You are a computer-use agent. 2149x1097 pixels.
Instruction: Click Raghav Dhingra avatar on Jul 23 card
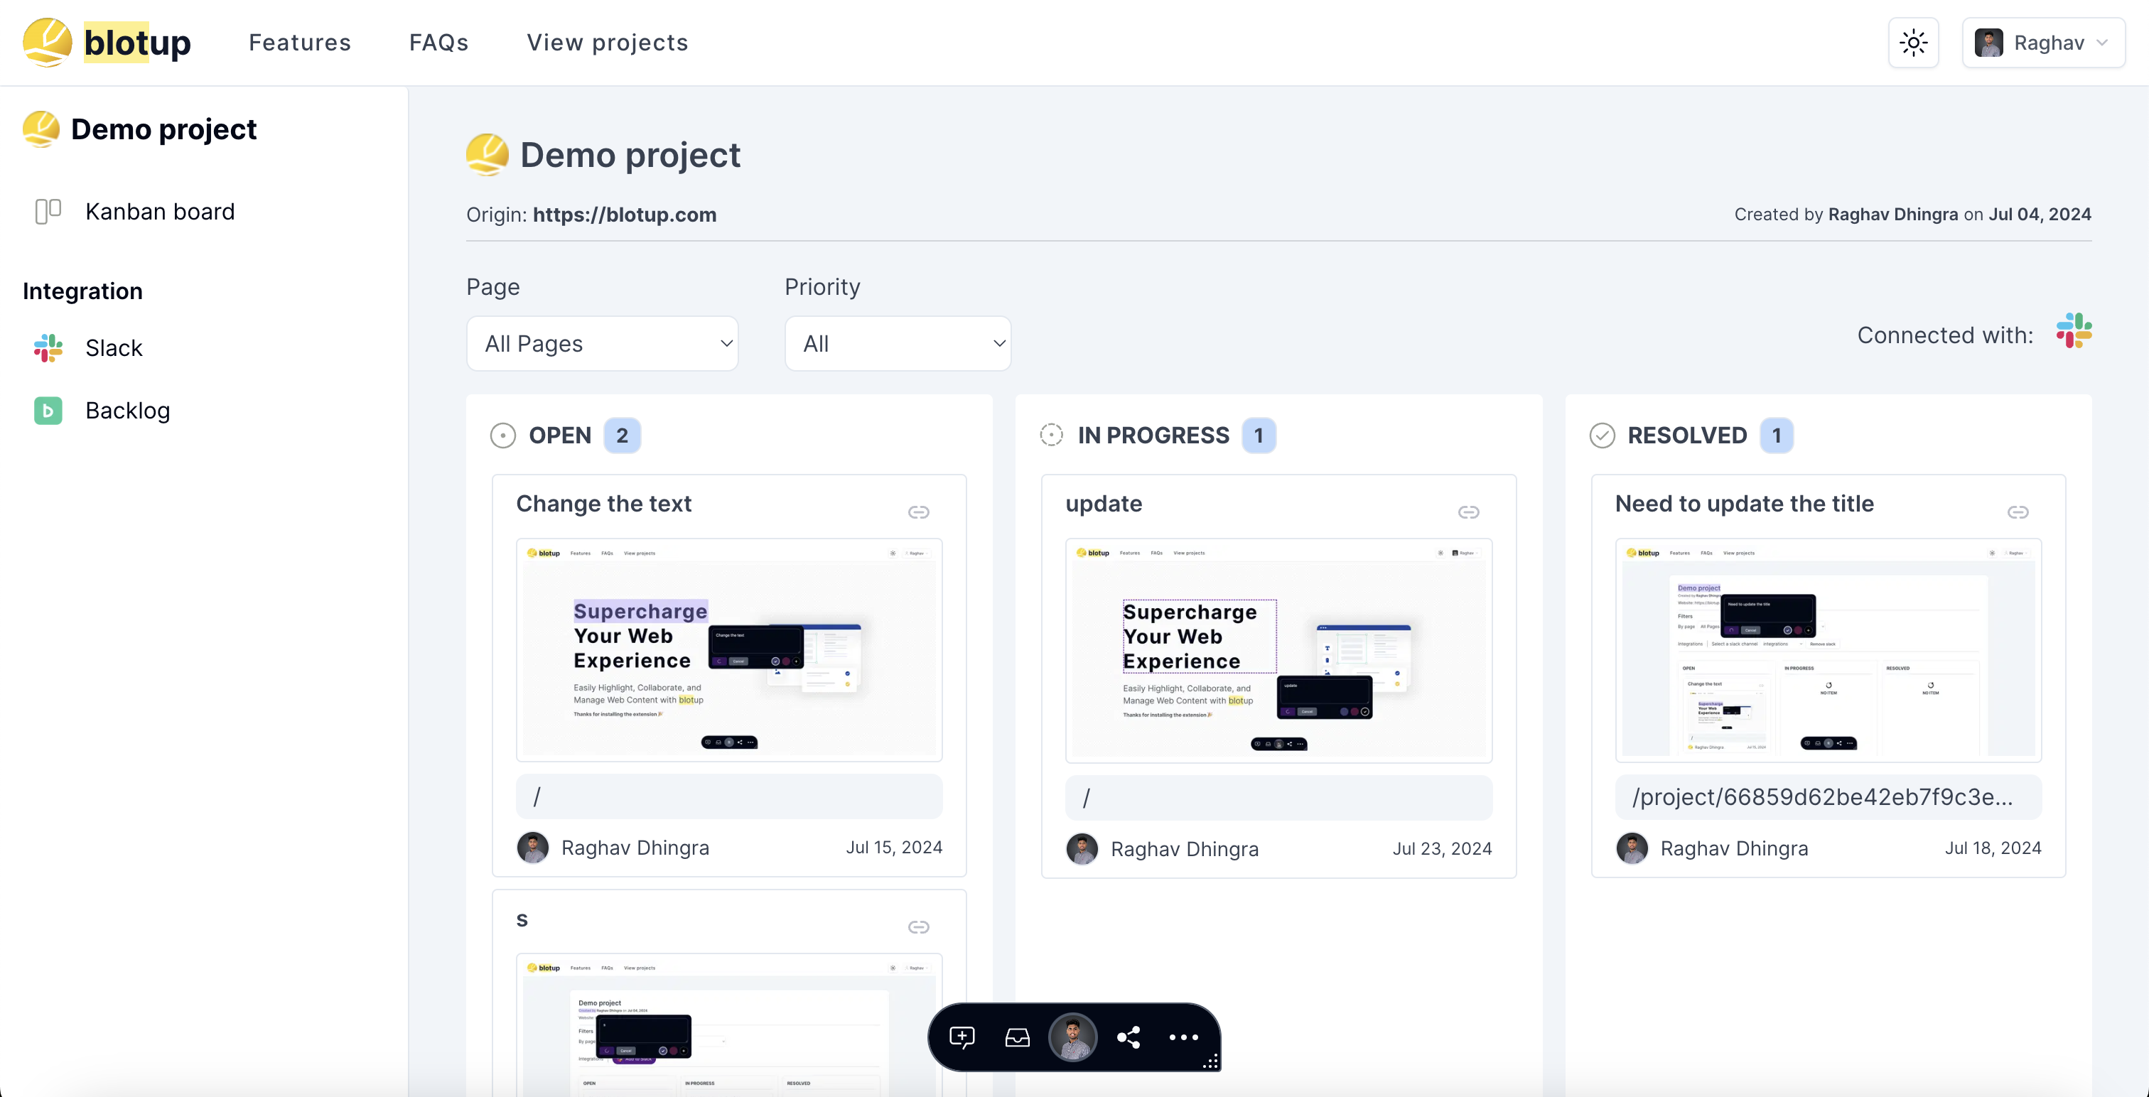point(1082,849)
